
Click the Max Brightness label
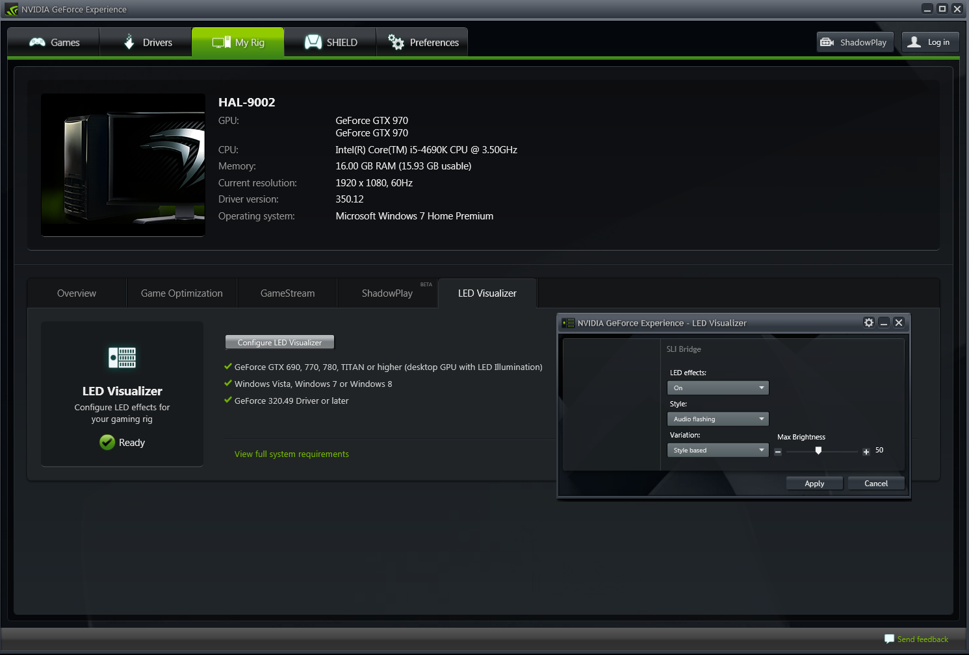coord(801,437)
